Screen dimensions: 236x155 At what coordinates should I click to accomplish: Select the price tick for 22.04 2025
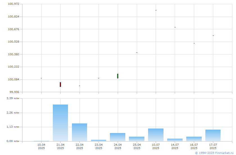[x=80, y=86]
